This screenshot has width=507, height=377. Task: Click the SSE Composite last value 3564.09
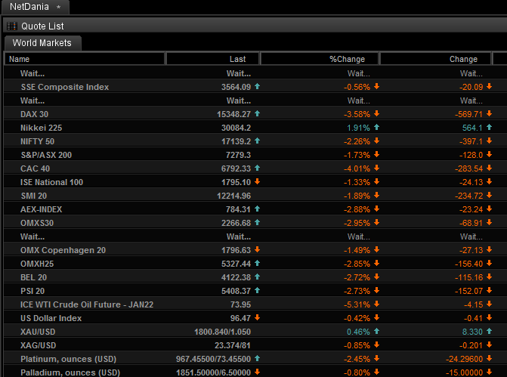coord(236,87)
